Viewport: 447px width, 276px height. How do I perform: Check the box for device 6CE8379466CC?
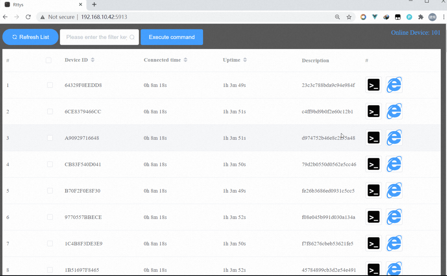pyautogui.click(x=50, y=111)
